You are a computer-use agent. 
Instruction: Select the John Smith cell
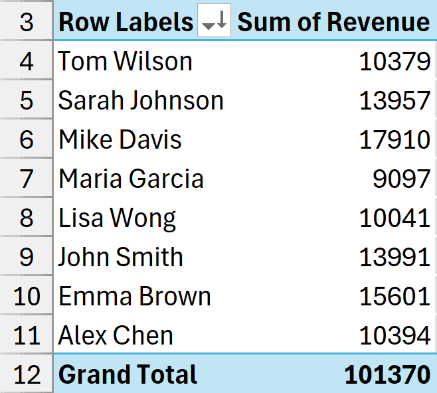click(143, 256)
